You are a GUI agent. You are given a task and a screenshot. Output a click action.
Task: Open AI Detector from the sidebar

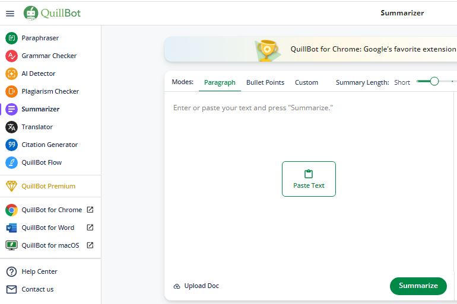39,73
